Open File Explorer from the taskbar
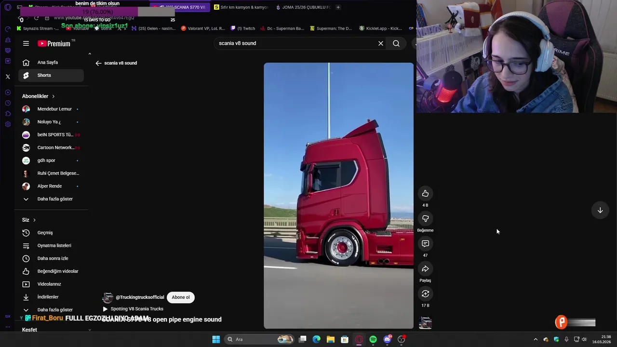The width and height of the screenshot is (617, 347). tap(330, 339)
